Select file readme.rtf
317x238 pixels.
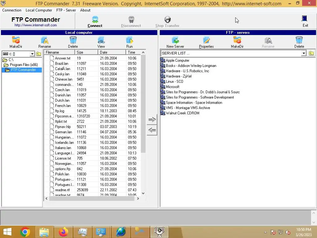click(x=62, y=190)
